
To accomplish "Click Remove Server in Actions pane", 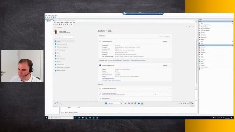I will pos(203,38).
